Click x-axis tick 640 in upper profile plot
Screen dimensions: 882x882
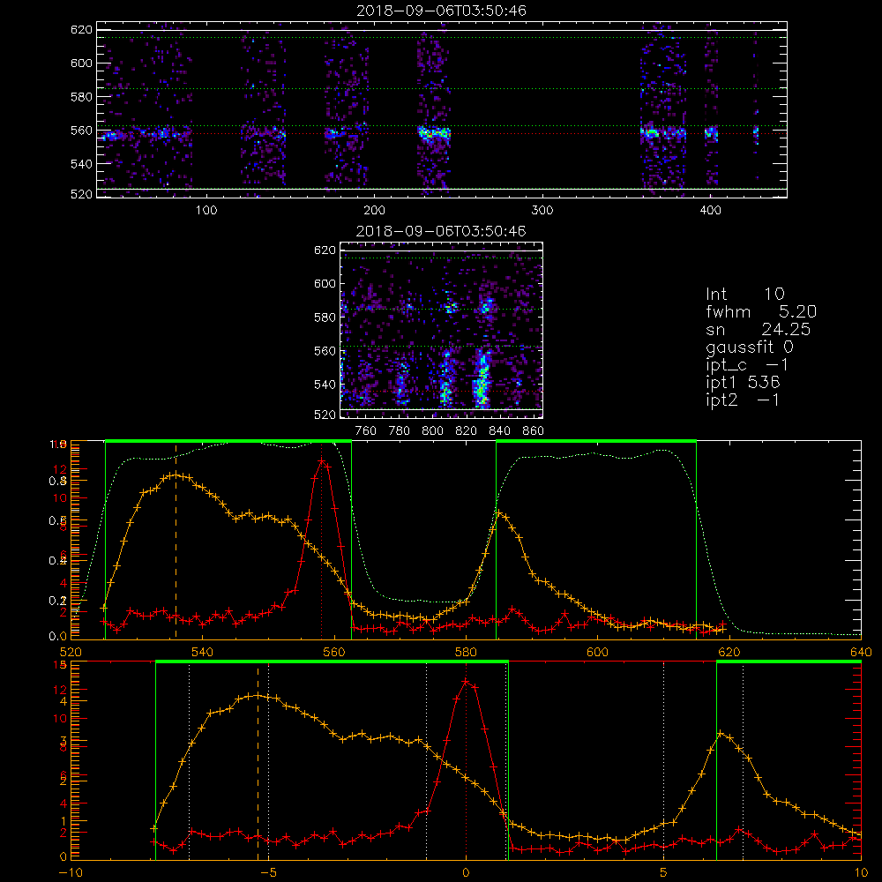(861, 653)
